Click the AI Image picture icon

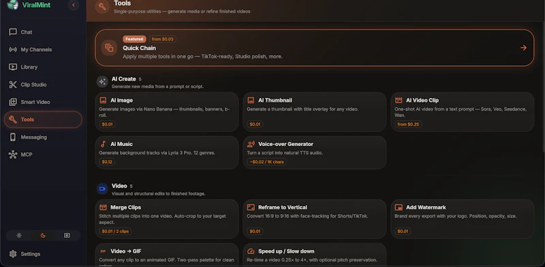tap(103, 101)
